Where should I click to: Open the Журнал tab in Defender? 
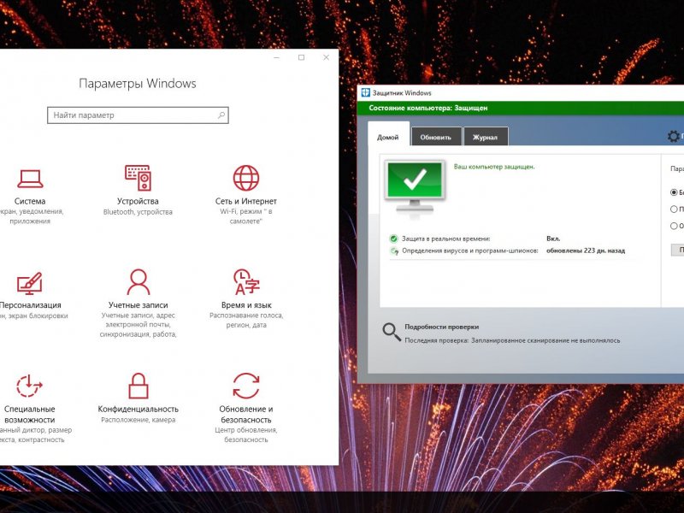click(x=486, y=137)
